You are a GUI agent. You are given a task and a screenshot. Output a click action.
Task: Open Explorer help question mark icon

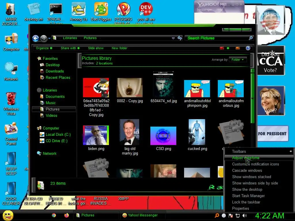coord(248,48)
